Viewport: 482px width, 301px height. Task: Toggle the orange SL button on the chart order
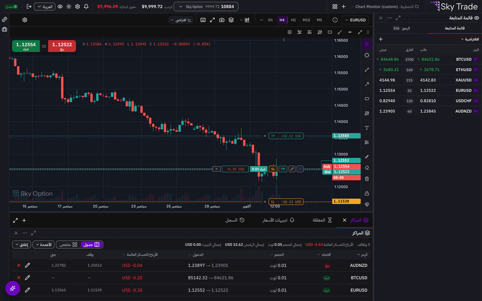pyautogui.click(x=273, y=169)
